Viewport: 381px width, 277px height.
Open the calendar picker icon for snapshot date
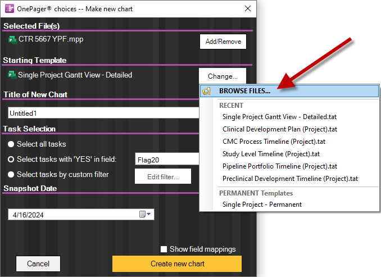click(x=143, y=214)
